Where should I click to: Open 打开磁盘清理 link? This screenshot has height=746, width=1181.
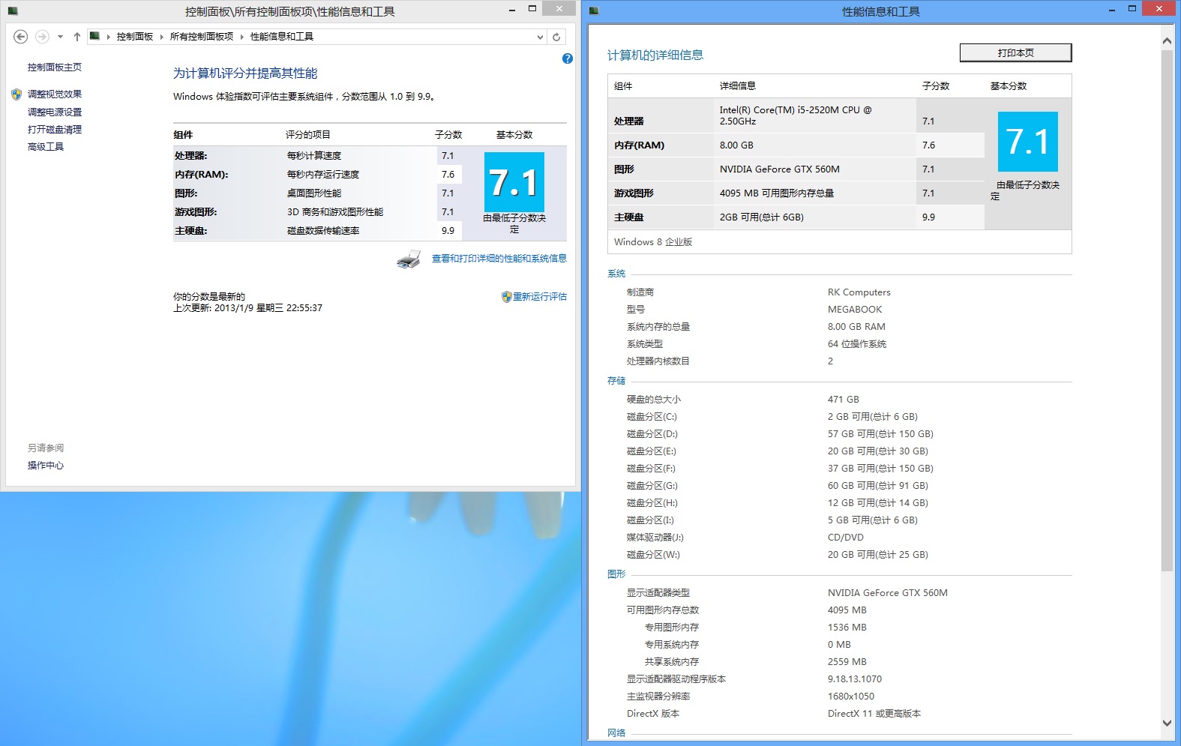click(x=55, y=130)
